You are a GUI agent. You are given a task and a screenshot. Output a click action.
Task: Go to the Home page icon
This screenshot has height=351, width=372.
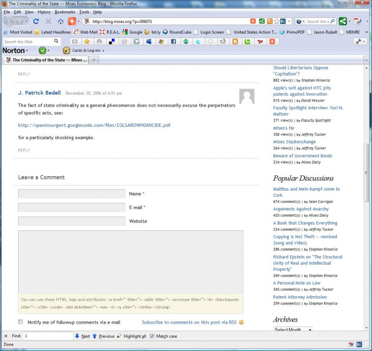pyautogui.click(x=60, y=21)
